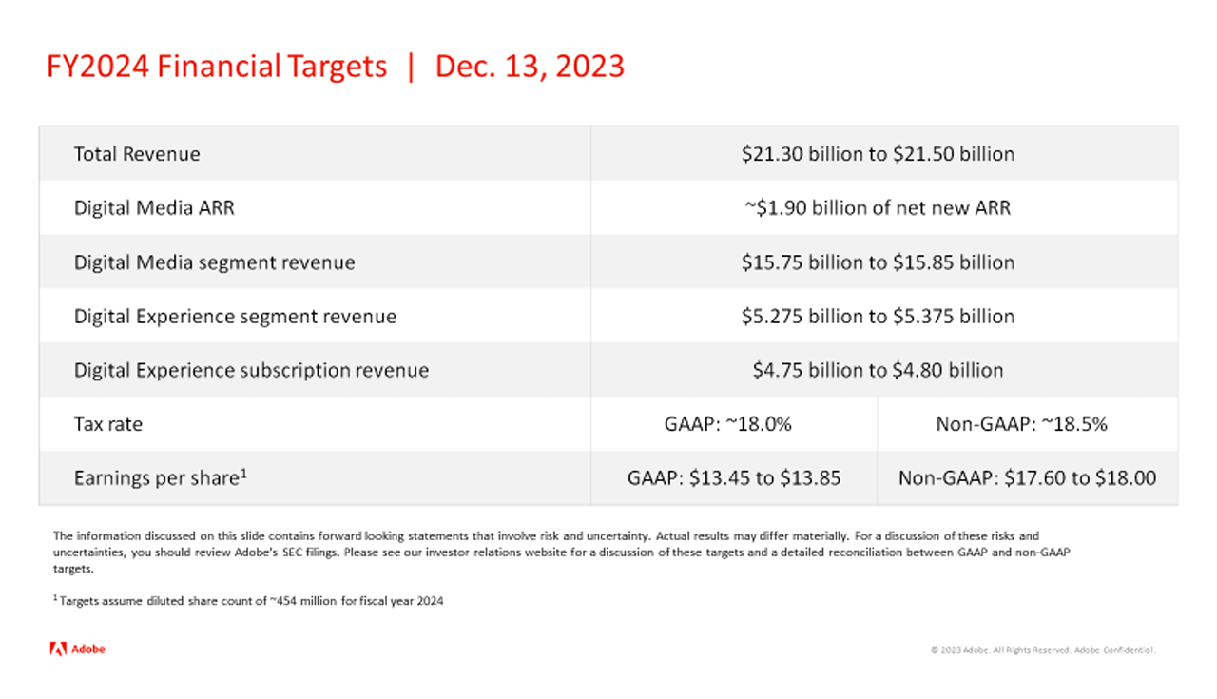Screen dimensions: 1217x699
Task: Select the Digital Experience subscription revenue label
Action: coord(251,370)
